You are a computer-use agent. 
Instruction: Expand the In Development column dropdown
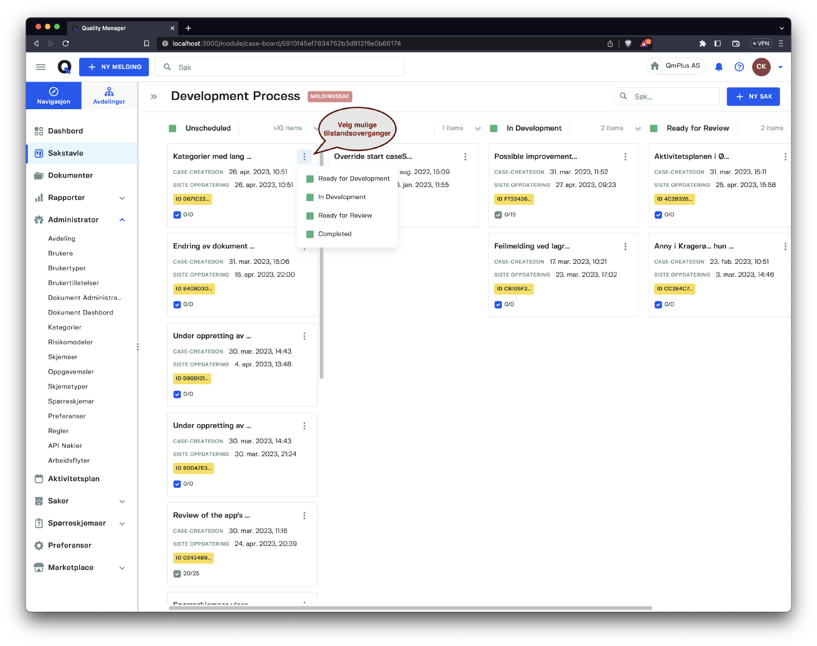[638, 129]
